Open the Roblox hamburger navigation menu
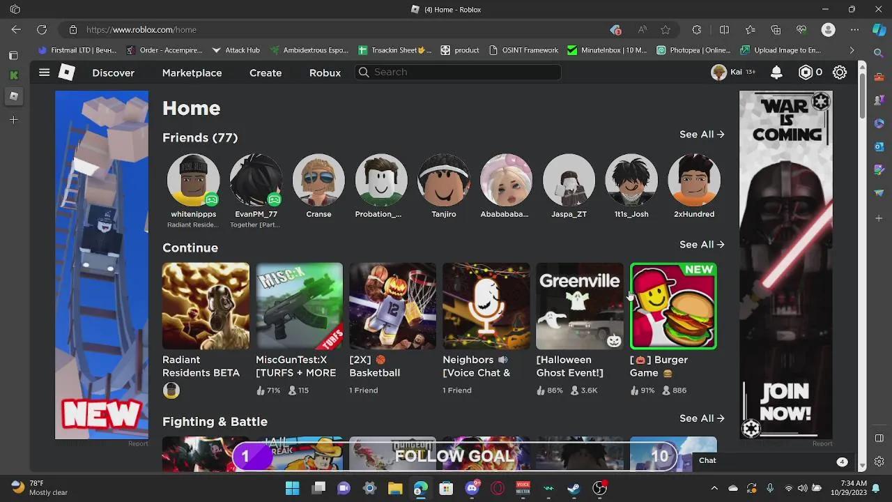Image resolution: width=892 pixels, height=502 pixels. pos(44,73)
